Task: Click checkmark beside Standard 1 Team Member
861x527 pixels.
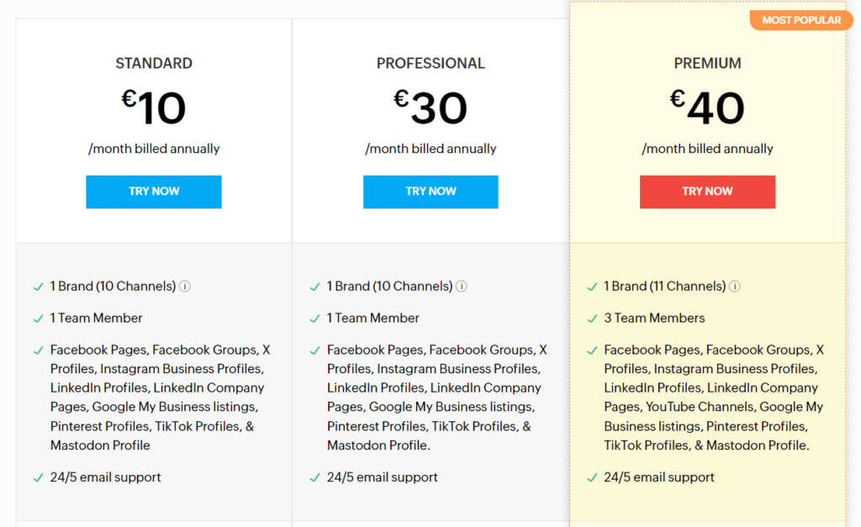Action: 39,319
